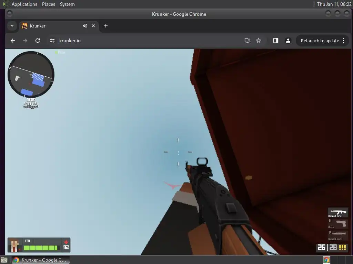Image resolution: width=353 pixels, height=264 pixels.
Task: Open the Chrome three-dot menu
Action: (x=343, y=41)
